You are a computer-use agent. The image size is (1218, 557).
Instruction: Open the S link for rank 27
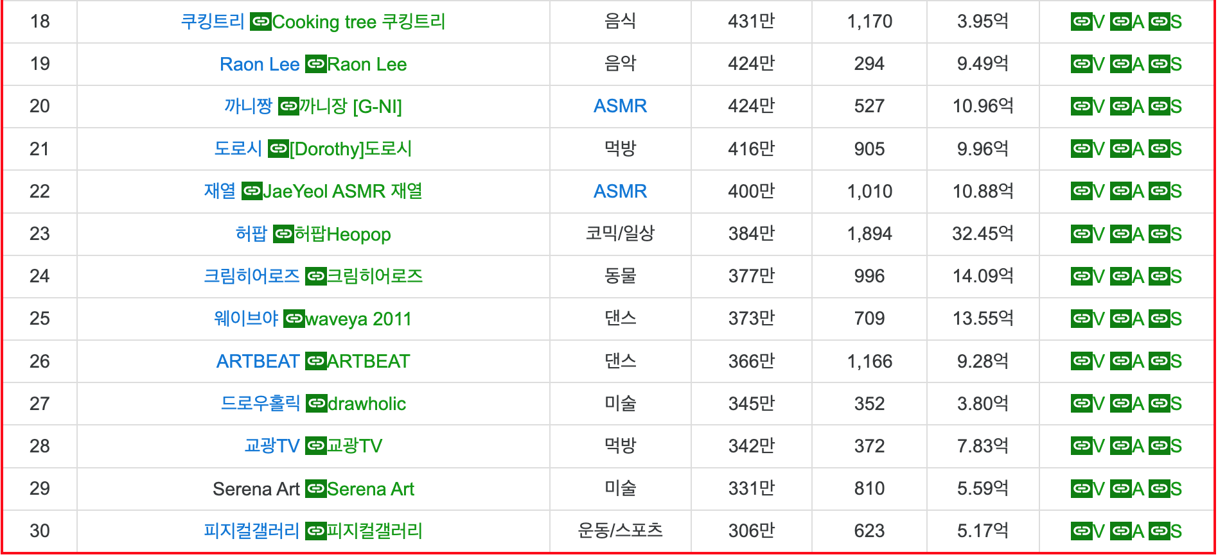[x=1165, y=404]
